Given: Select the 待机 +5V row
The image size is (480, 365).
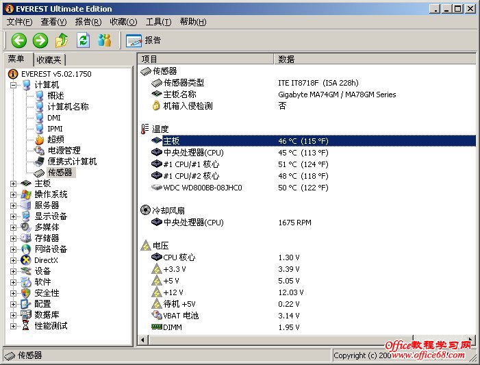Looking at the screenshot, I should coord(307,304).
